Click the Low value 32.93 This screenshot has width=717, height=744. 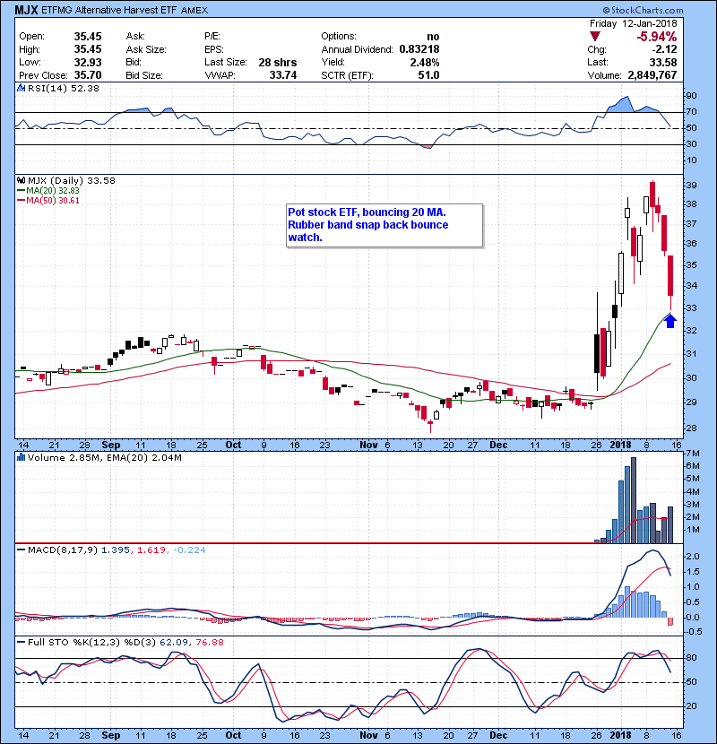(88, 62)
